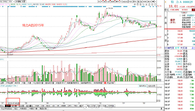Click the 加自选 button

(x=125, y=1)
